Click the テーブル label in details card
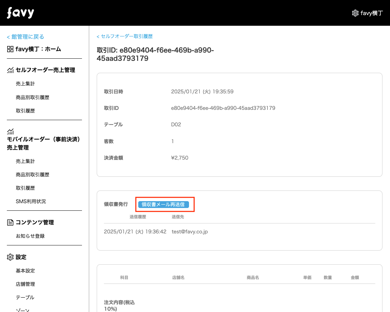 [x=113, y=124]
